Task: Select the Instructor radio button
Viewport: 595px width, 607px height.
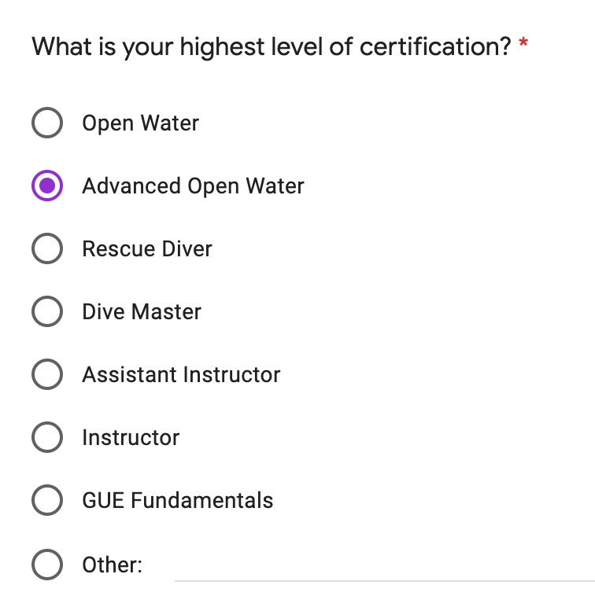Action: click(x=47, y=438)
